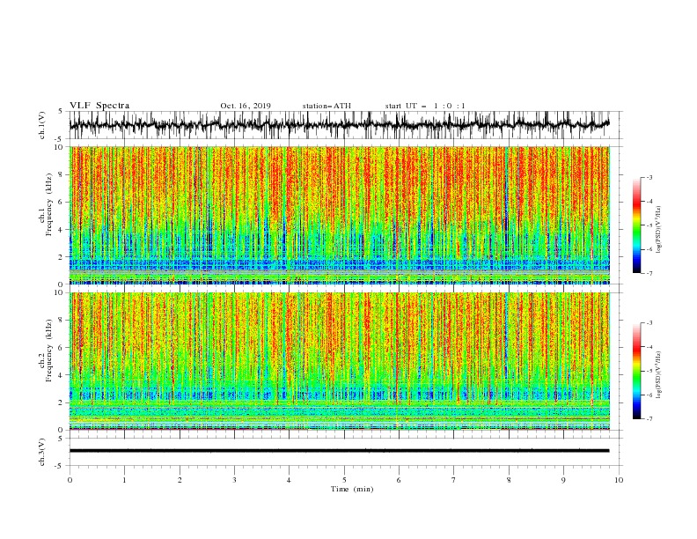
Task: Click the "10" kHz tick of ch.2 frequency axis
Action: pos(59,292)
